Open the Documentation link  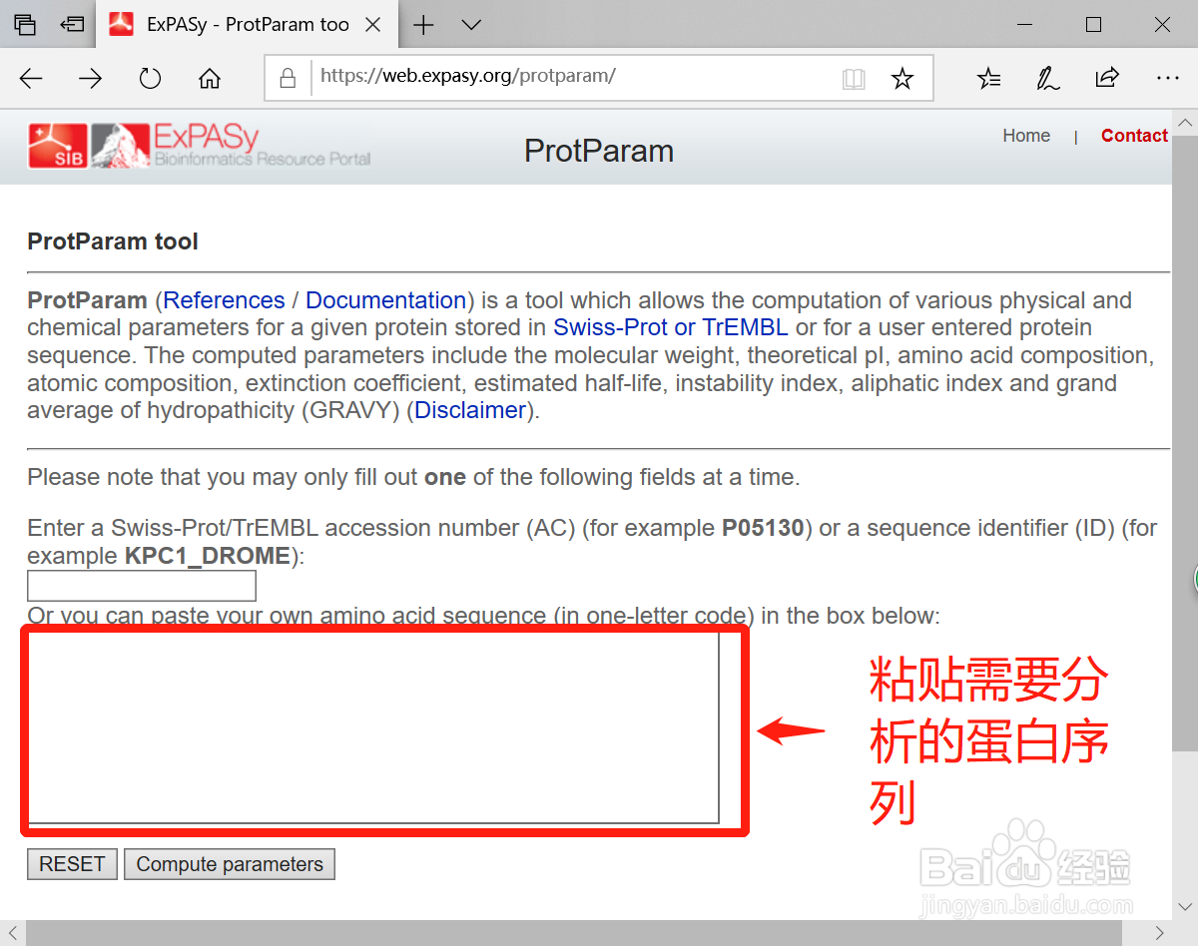pyautogui.click(x=385, y=300)
